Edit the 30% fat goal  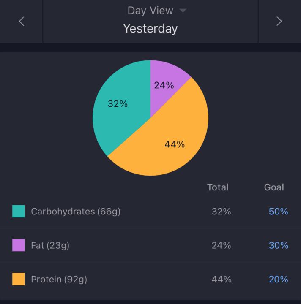tap(278, 245)
